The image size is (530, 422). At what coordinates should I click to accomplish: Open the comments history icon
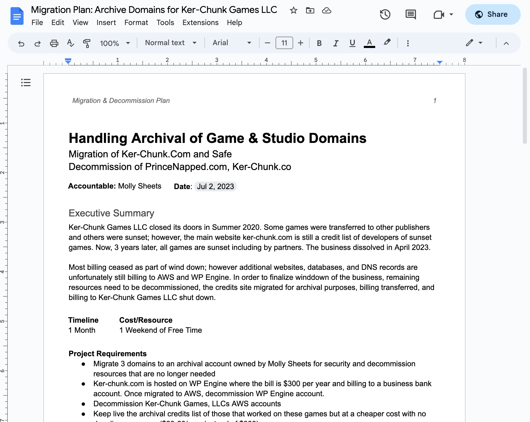point(411,14)
